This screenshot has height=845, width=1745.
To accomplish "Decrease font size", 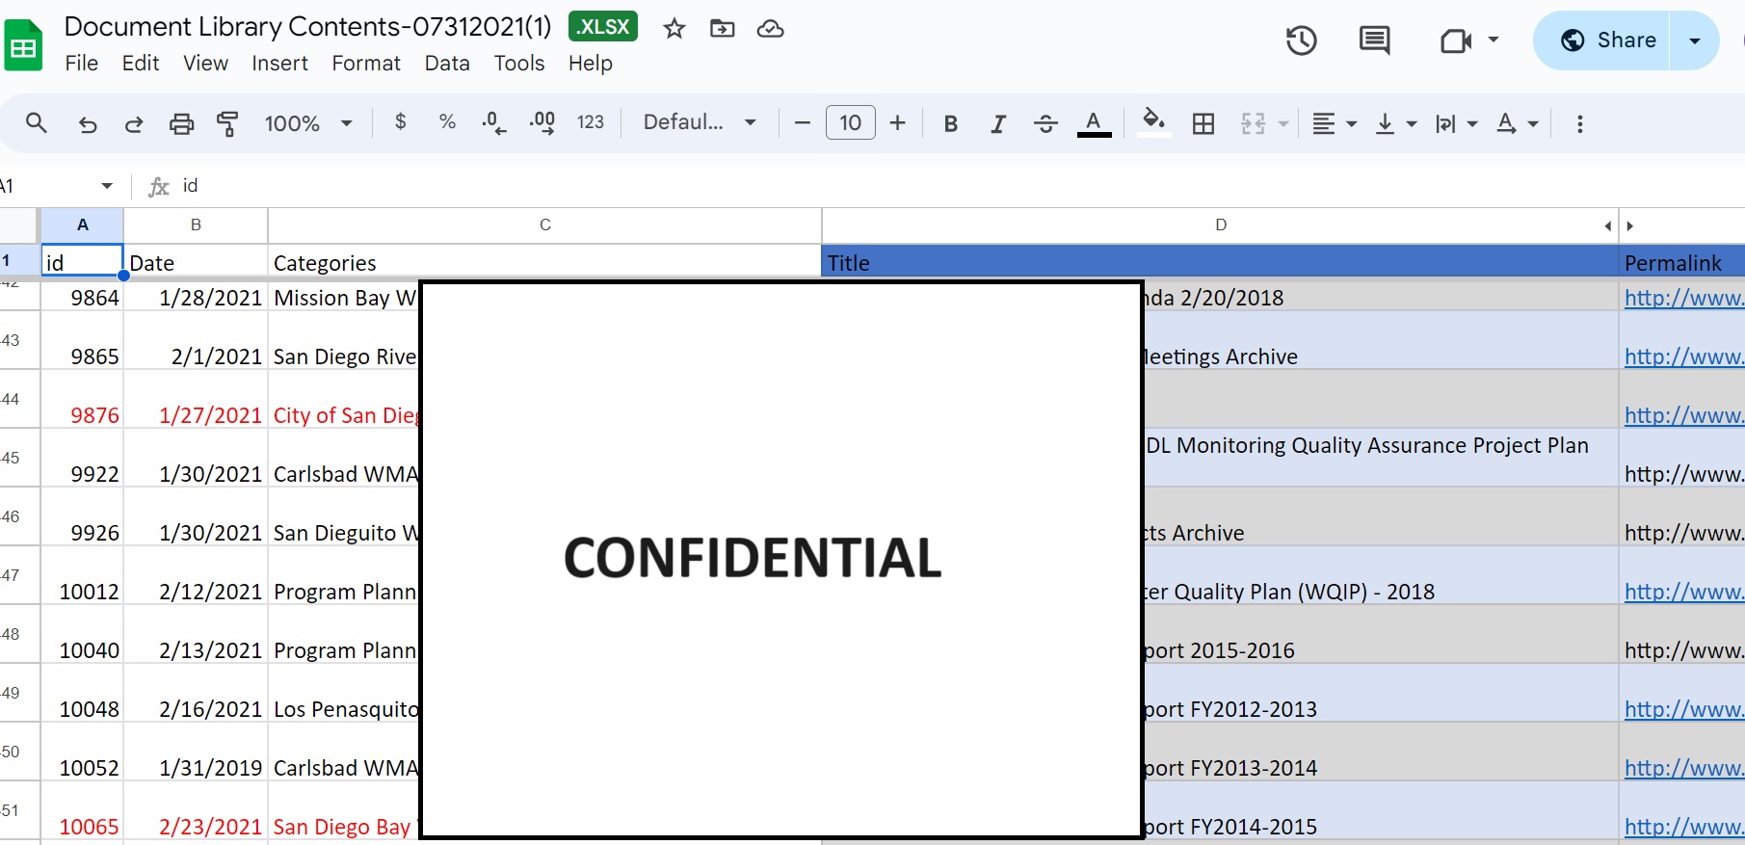I will coord(802,122).
